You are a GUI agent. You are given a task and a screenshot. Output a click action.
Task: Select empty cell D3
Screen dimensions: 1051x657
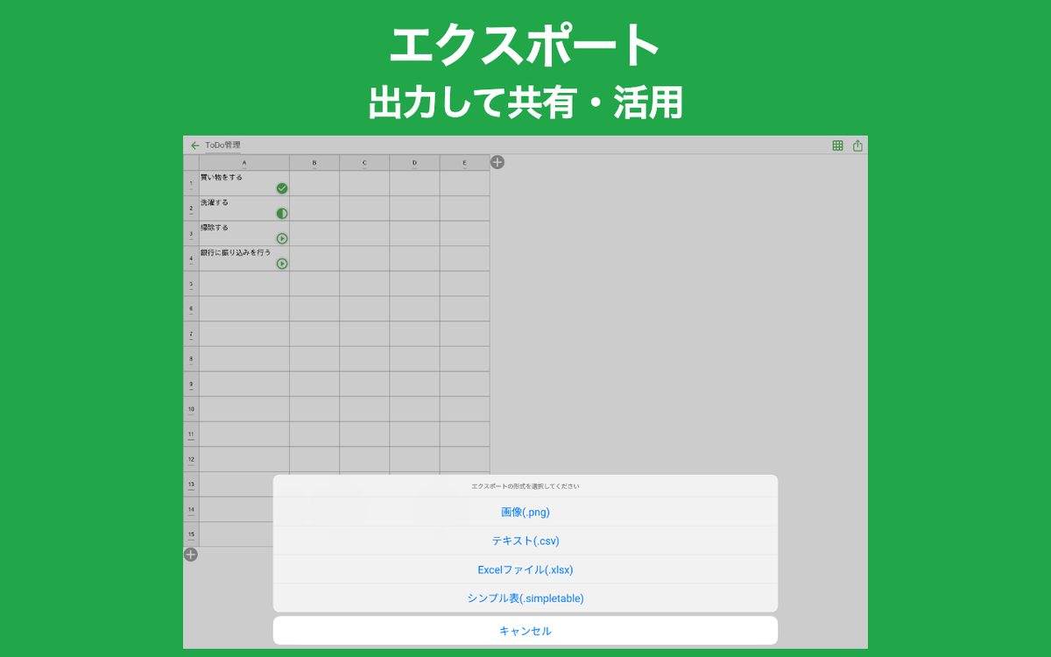pyautogui.click(x=414, y=234)
